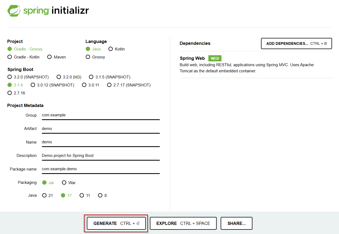
Task: Click the Spring Web dependency title
Action: pos(192,58)
